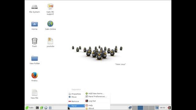
Task: Expand the Panel submenu arrow
Action: [x=84, y=106]
